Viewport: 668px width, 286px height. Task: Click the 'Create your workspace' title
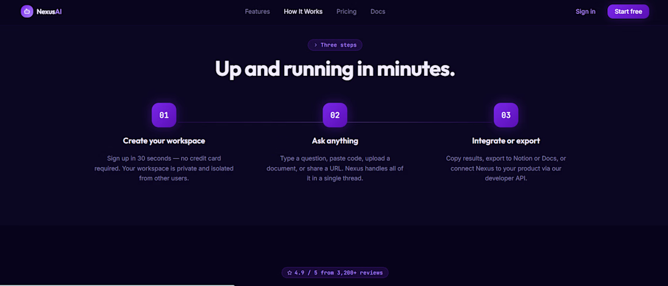164,141
